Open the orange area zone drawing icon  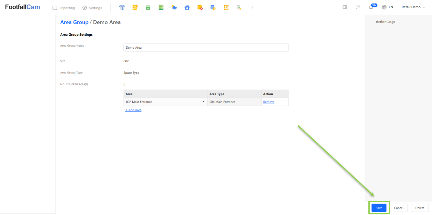pyautogui.click(x=226, y=7)
